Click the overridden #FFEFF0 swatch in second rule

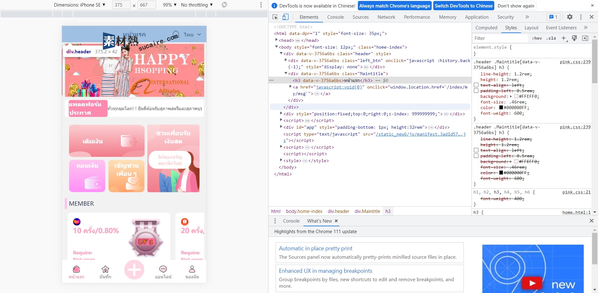click(x=516, y=161)
